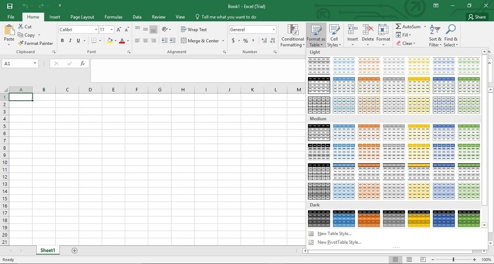Switch to the Insert tab
The image size is (494, 264).
click(54, 17)
